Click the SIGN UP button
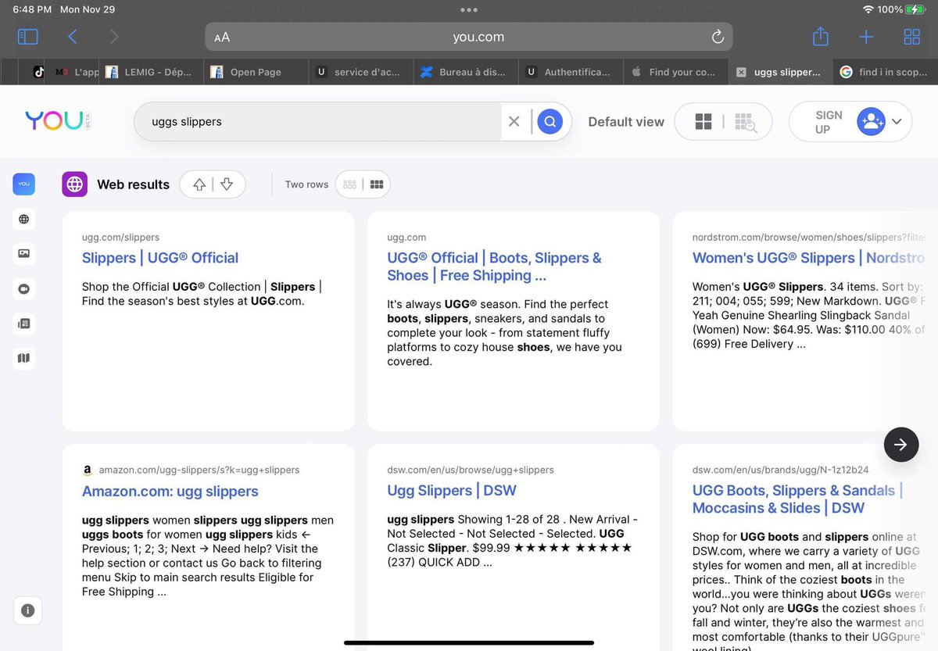The width and height of the screenshot is (938, 651). click(829, 121)
